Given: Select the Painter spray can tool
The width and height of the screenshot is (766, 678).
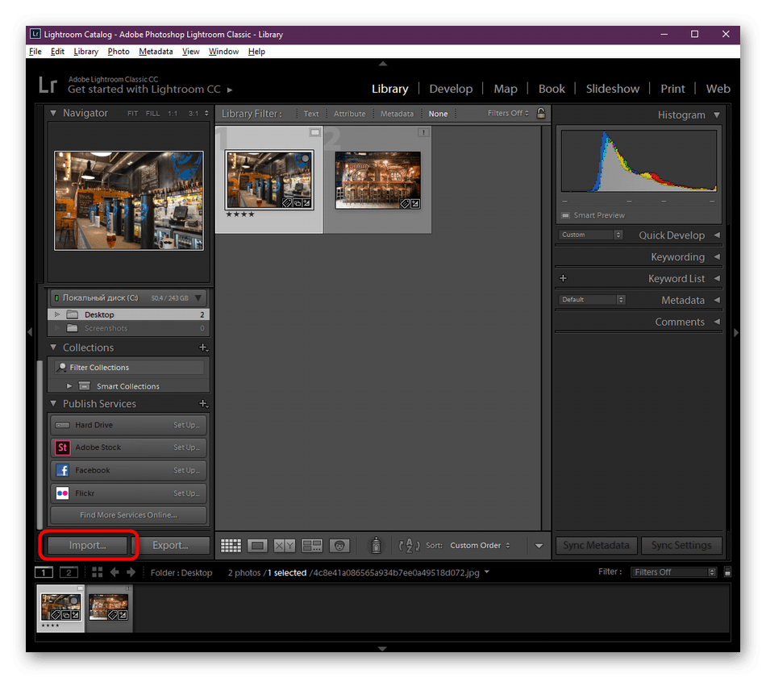Looking at the screenshot, I should [x=376, y=546].
